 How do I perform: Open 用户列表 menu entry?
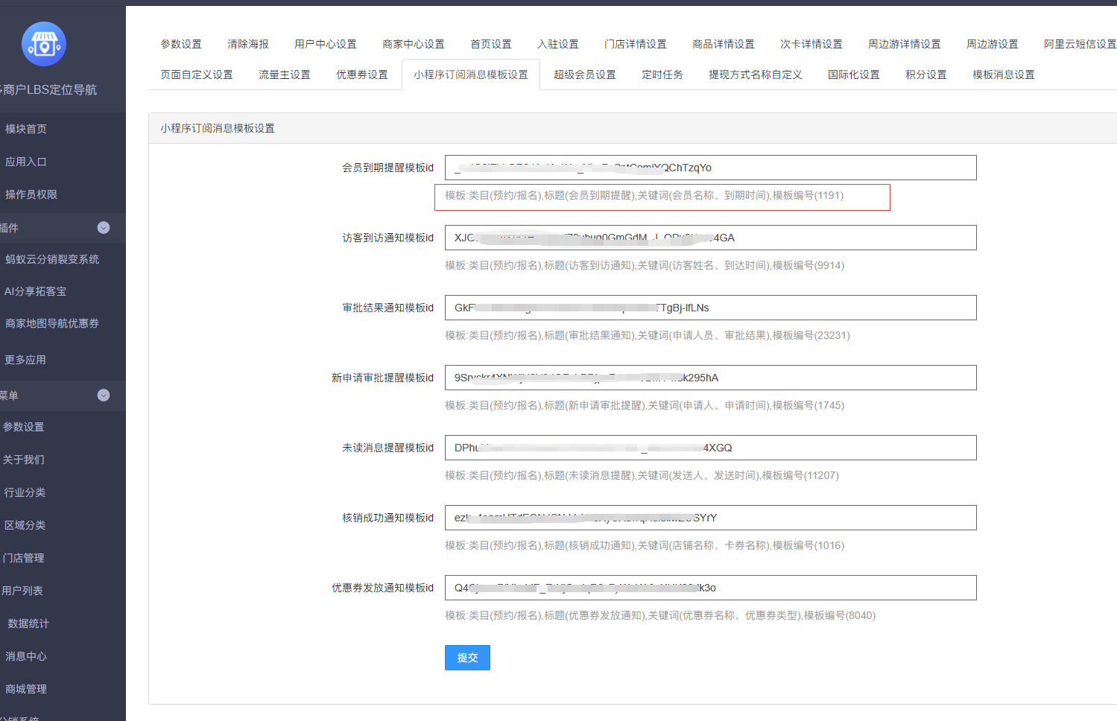22,591
